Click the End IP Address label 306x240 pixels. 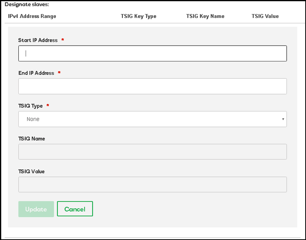click(x=36, y=73)
